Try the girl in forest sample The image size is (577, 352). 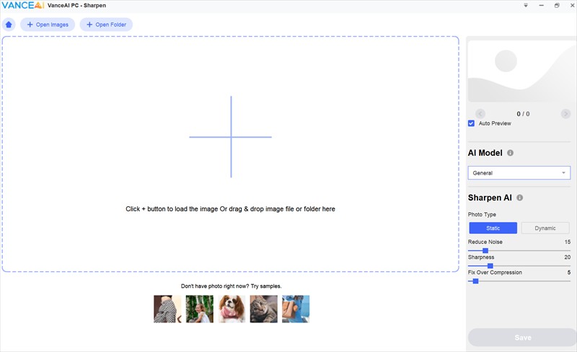point(200,309)
